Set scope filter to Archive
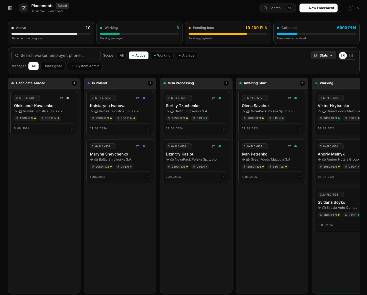This screenshot has height=295, width=367. click(x=187, y=56)
